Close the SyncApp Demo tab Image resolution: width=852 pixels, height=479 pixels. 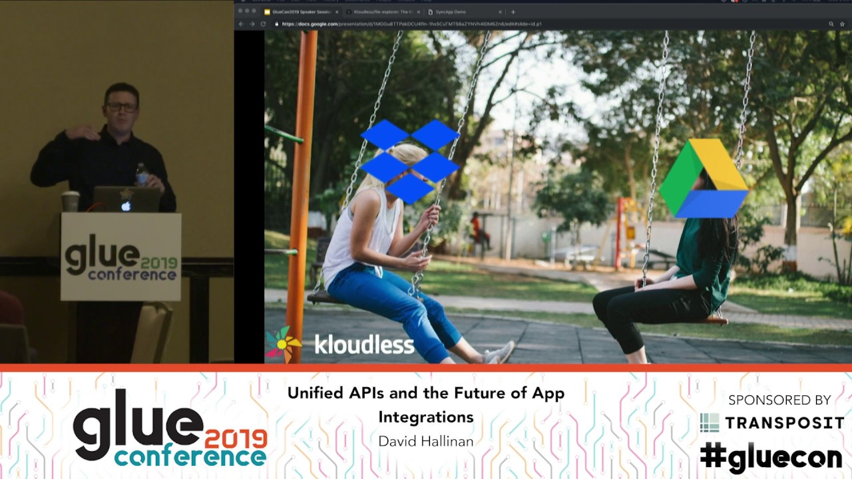tap(499, 12)
